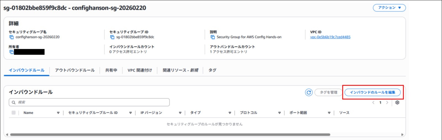The height and width of the screenshot is (140, 442).
Task: Refresh the inbound rules list
Action: pos(309,93)
